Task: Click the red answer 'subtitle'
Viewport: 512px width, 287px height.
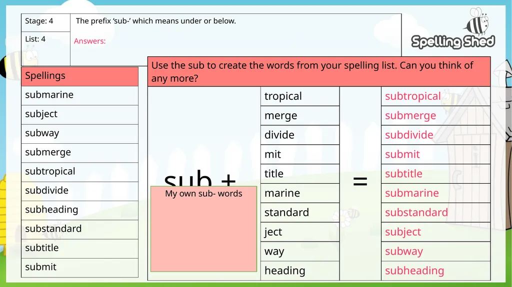Action: click(x=403, y=174)
